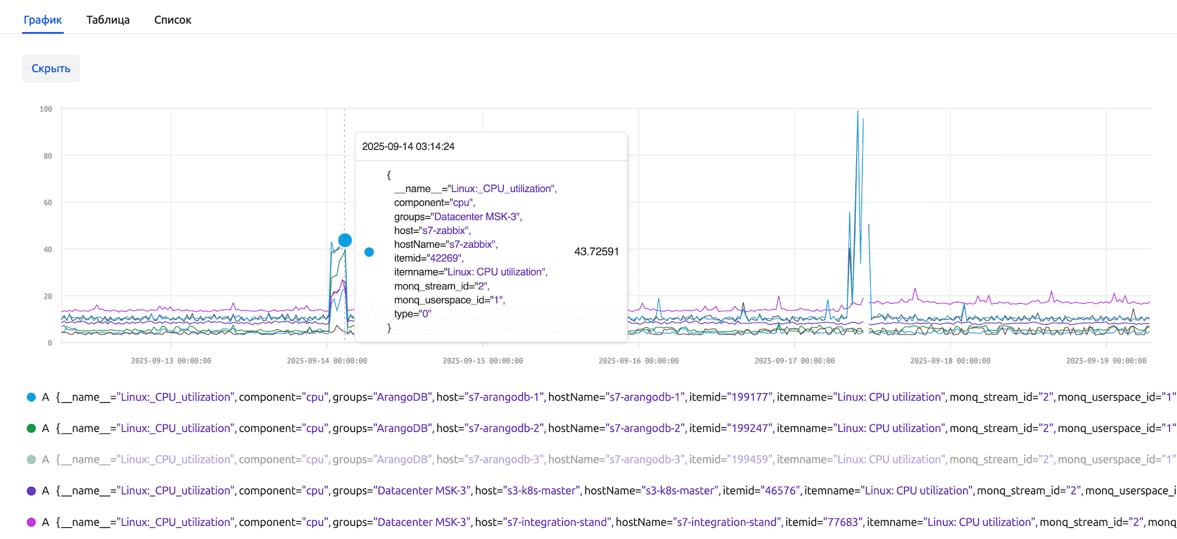
Task: Select the График tab
Action: (43, 20)
